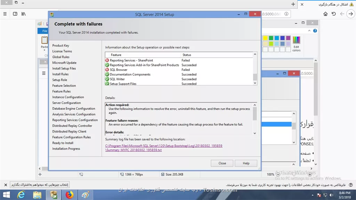Screen dimensions: 356x200
Task: Open the File tab in Paint
Action: point(45,31)
